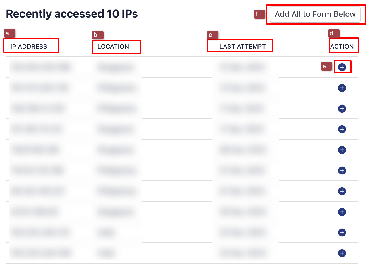370x268 pixels.
Task: Click the blurred IP address in the last row
Action: coord(41,253)
